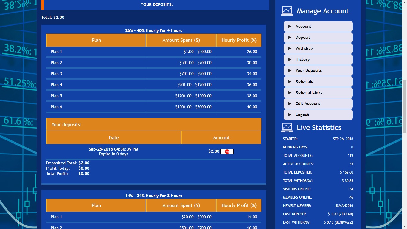Click the Your Deposits orange section header

coord(153,125)
